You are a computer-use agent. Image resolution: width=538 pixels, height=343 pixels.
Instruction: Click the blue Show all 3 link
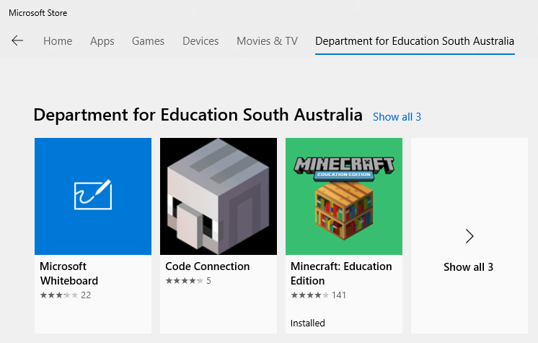coord(397,117)
